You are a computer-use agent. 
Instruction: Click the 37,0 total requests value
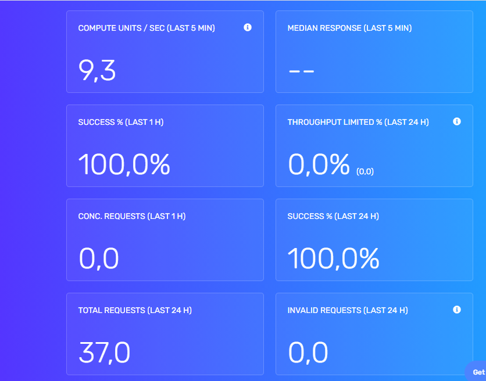(104, 353)
